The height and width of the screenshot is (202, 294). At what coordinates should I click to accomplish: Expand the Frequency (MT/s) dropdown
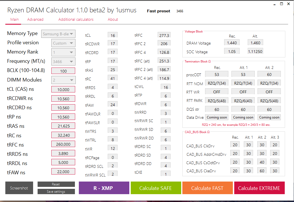pyautogui.click(x=63, y=62)
